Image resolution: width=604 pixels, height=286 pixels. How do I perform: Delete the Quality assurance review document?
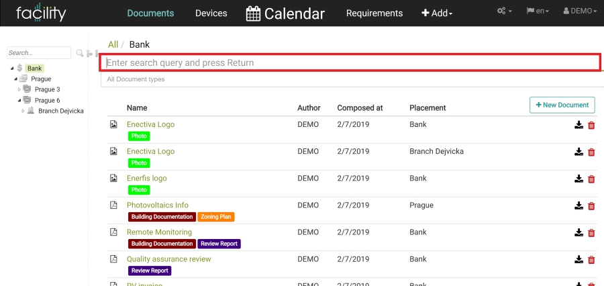click(x=591, y=260)
